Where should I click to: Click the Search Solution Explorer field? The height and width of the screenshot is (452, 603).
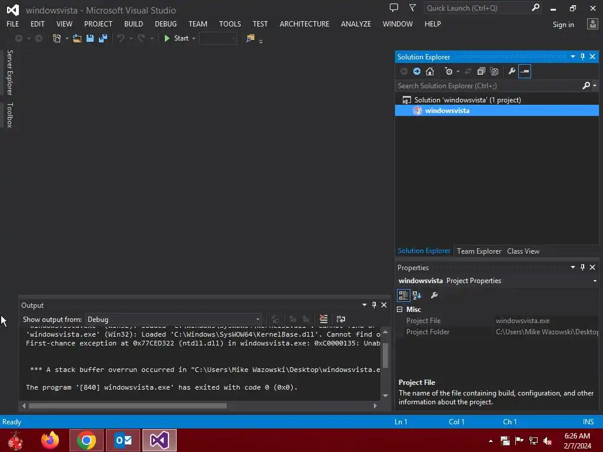[489, 86]
